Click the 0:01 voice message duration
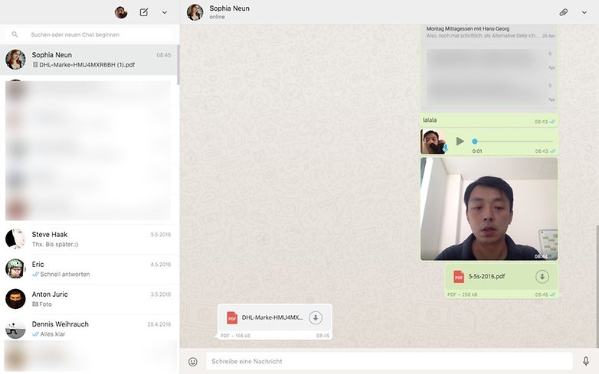The height and width of the screenshot is (374, 599). (x=476, y=151)
